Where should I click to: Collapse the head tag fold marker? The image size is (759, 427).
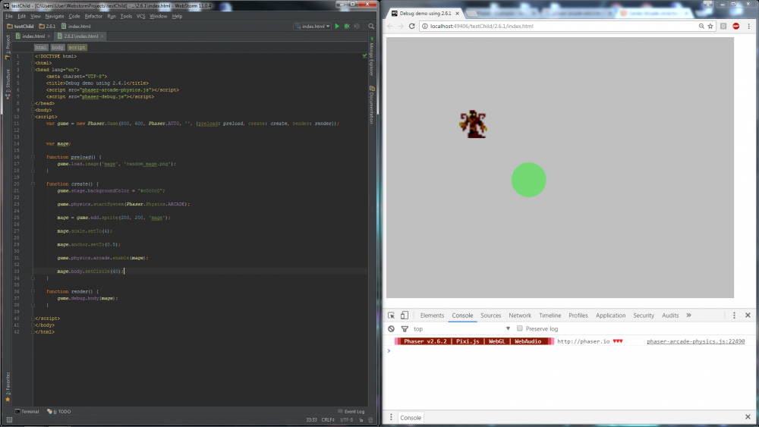[33, 70]
